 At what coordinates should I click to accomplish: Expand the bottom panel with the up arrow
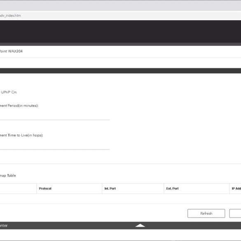point(140,225)
